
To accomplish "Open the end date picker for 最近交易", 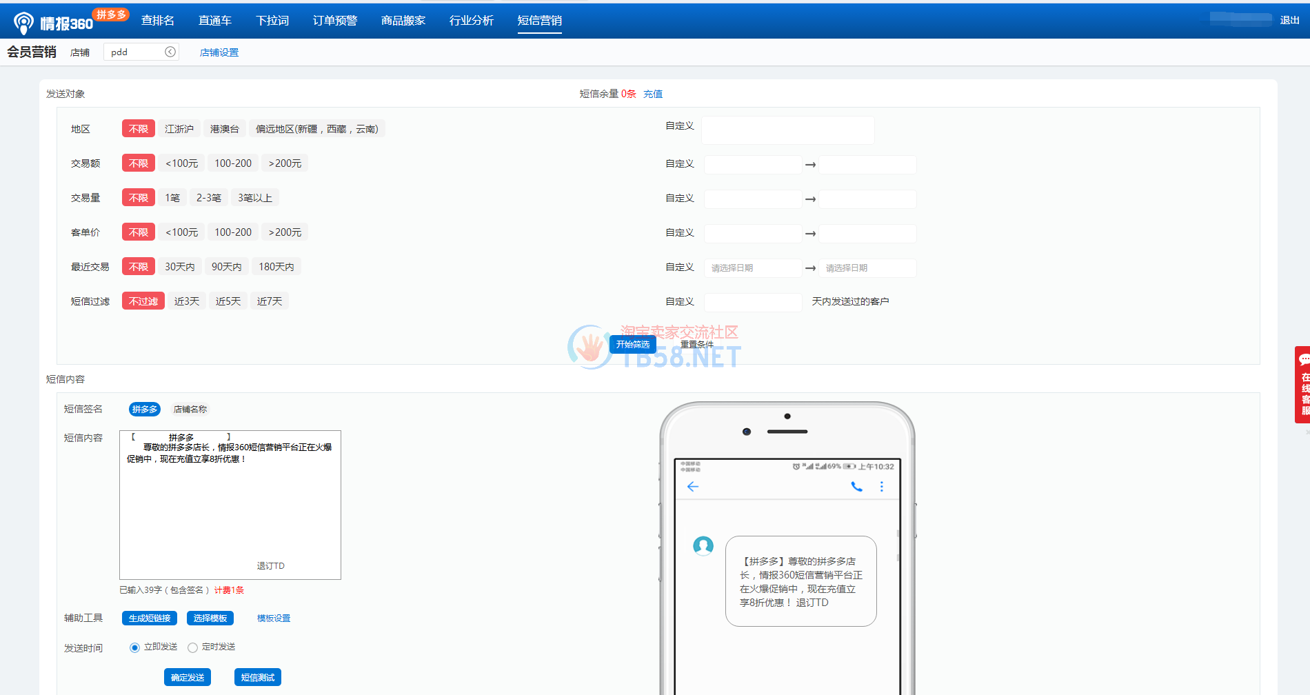I will 868,268.
